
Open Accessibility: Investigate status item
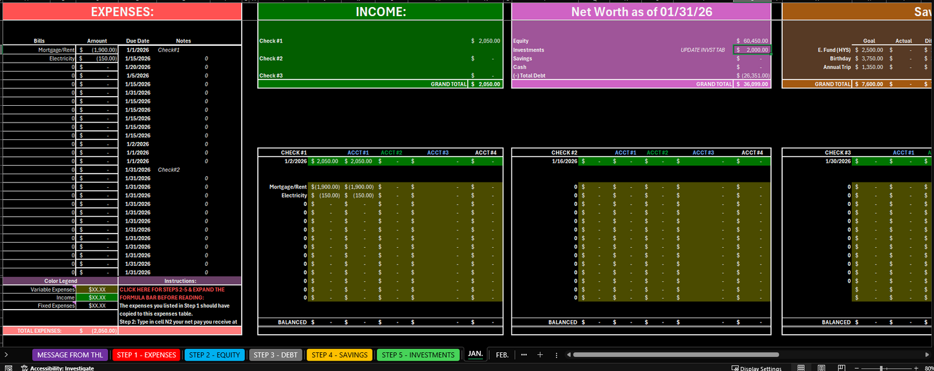pos(58,368)
